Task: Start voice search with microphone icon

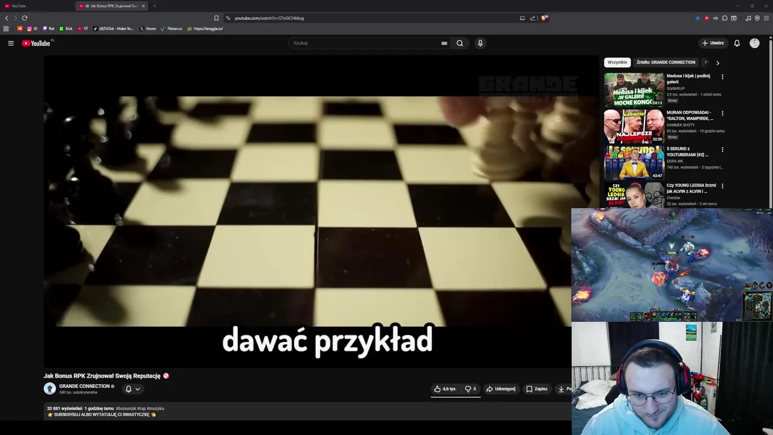Action: click(480, 43)
